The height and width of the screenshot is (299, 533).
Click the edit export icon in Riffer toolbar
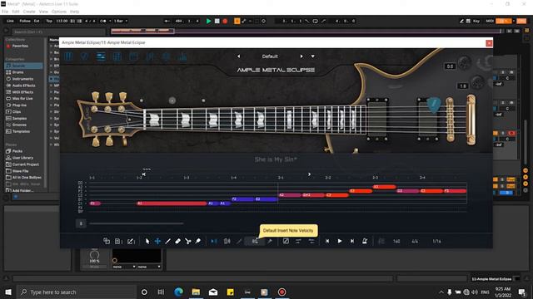(x=131, y=241)
